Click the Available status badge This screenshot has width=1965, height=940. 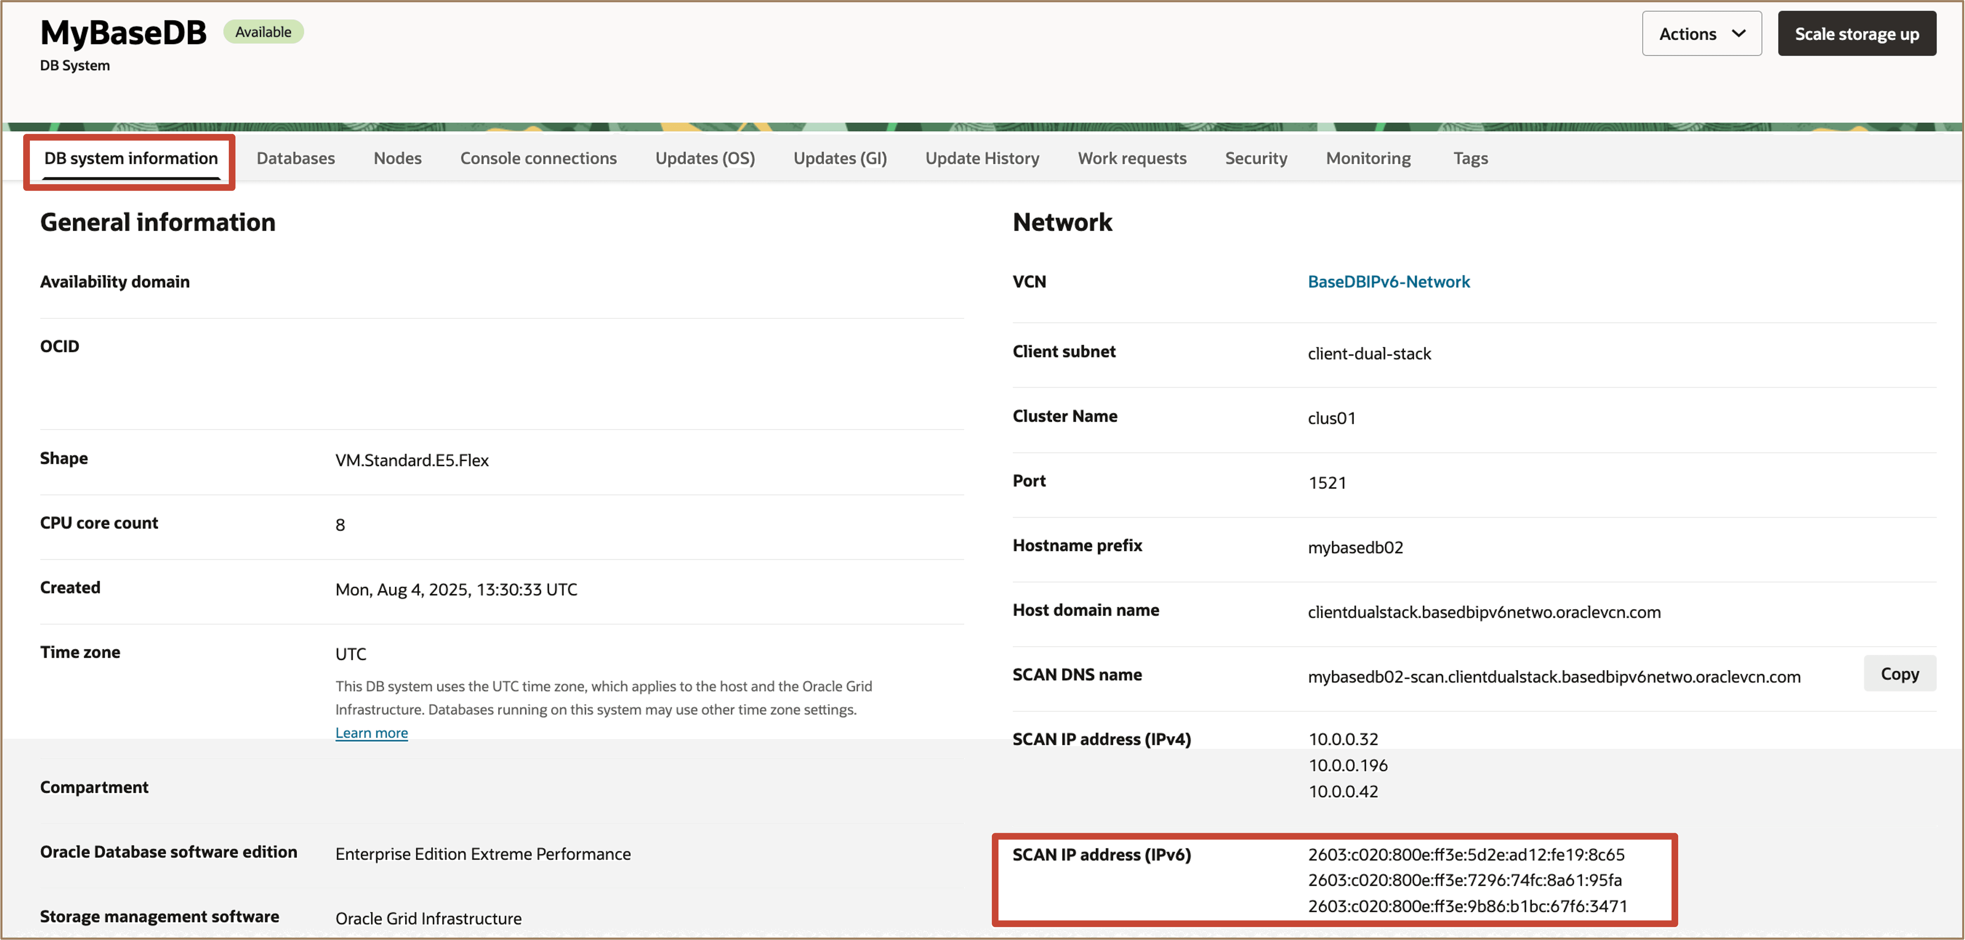[x=263, y=32]
